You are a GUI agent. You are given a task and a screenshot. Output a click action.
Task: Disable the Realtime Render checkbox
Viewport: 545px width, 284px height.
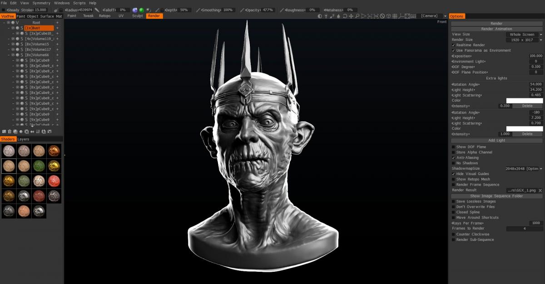point(453,45)
